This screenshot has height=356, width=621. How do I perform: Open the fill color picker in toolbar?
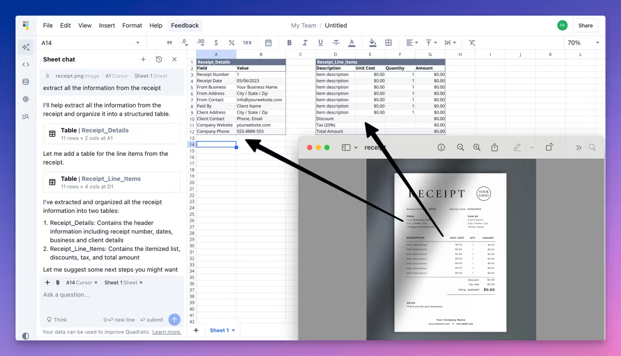(x=373, y=43)
